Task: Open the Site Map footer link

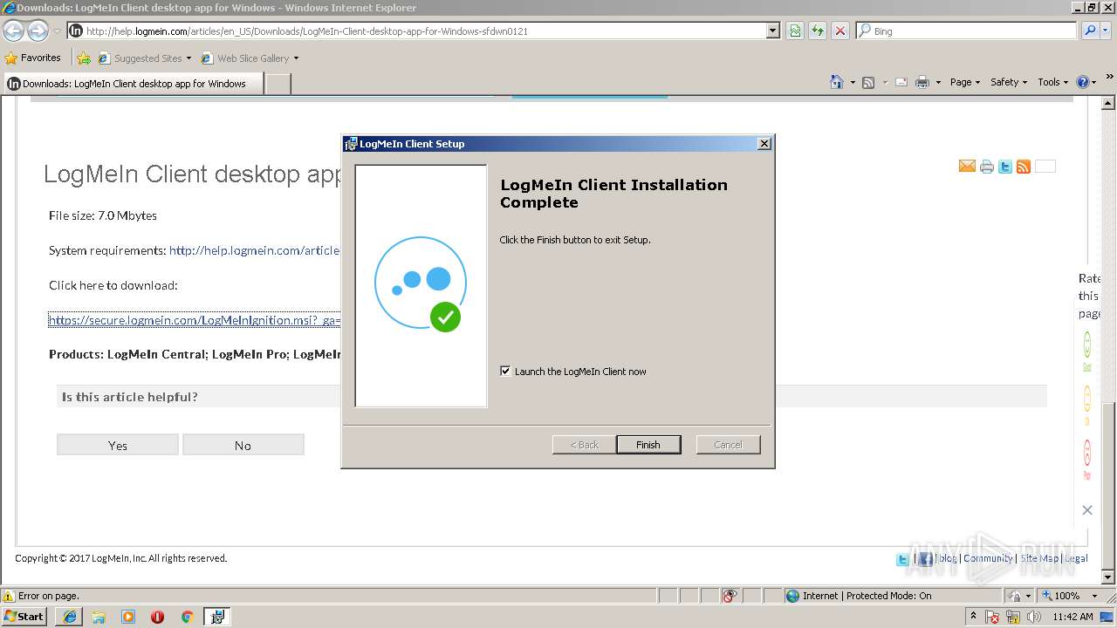Action: [1039, 558]
